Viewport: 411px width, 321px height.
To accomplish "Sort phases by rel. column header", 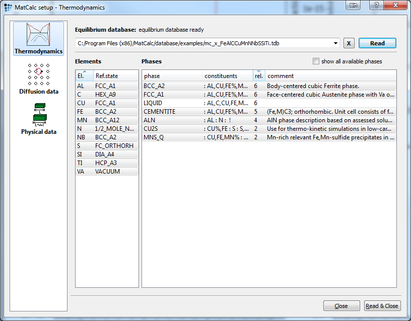I will (x=259, y=76).
